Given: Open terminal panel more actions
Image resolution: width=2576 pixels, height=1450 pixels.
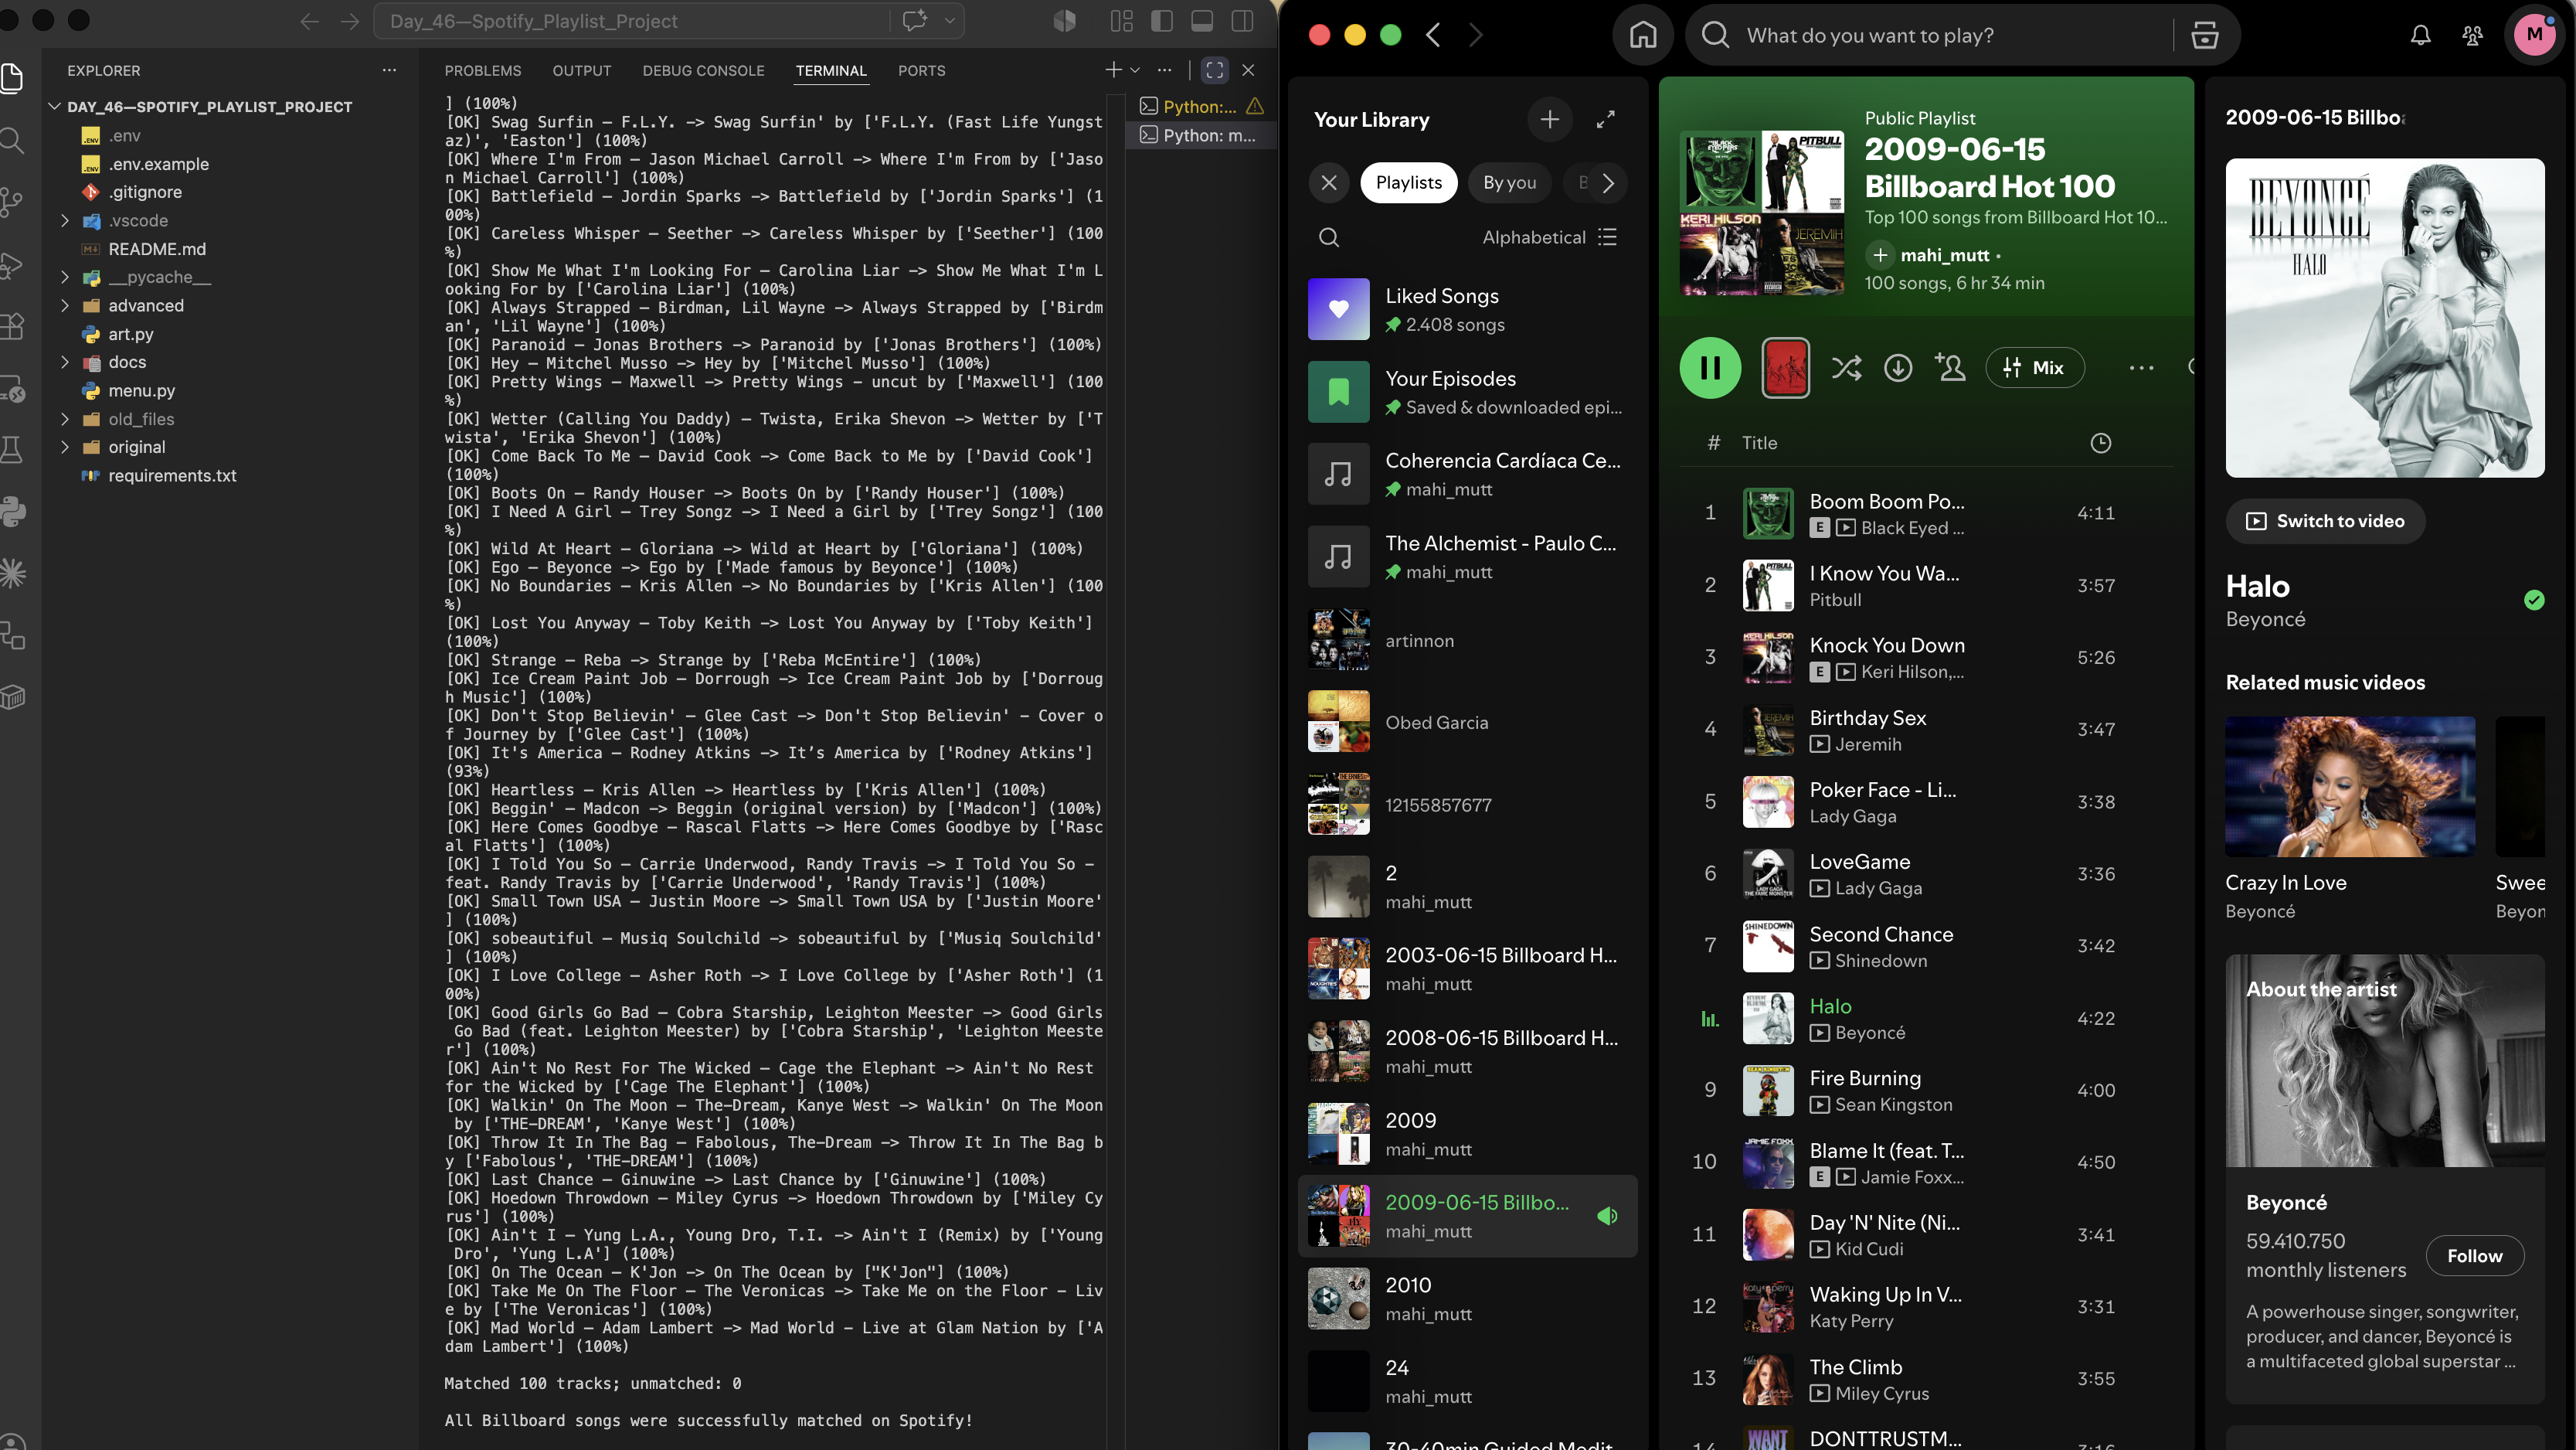Looking at the screenshot, I should (1164, 70).
